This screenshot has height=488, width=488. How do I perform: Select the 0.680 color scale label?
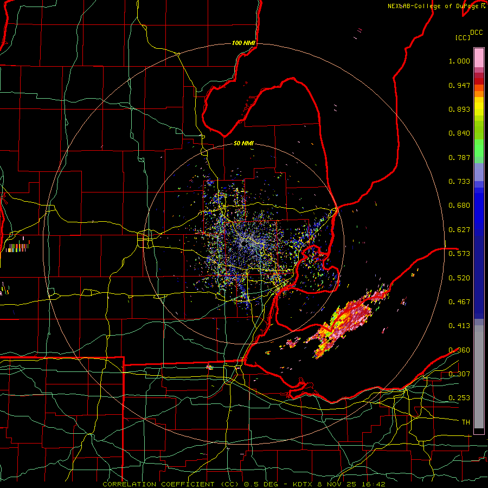coord(459,206)
